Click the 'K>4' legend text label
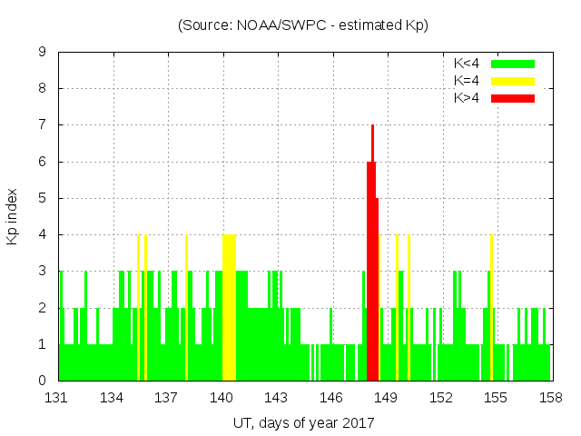 [467, 97]
